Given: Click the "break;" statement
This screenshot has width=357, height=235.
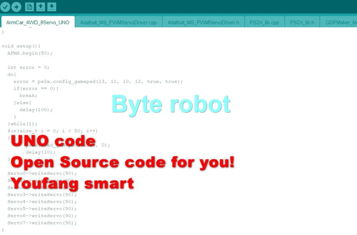Looking at the screenshot, I should click(28, 96).
